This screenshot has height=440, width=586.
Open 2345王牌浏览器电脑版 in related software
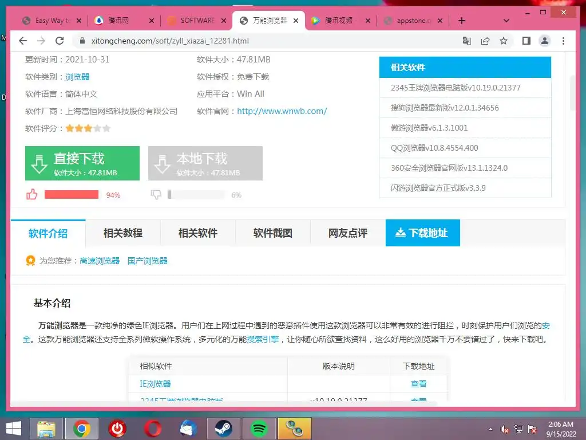(456, 88)
